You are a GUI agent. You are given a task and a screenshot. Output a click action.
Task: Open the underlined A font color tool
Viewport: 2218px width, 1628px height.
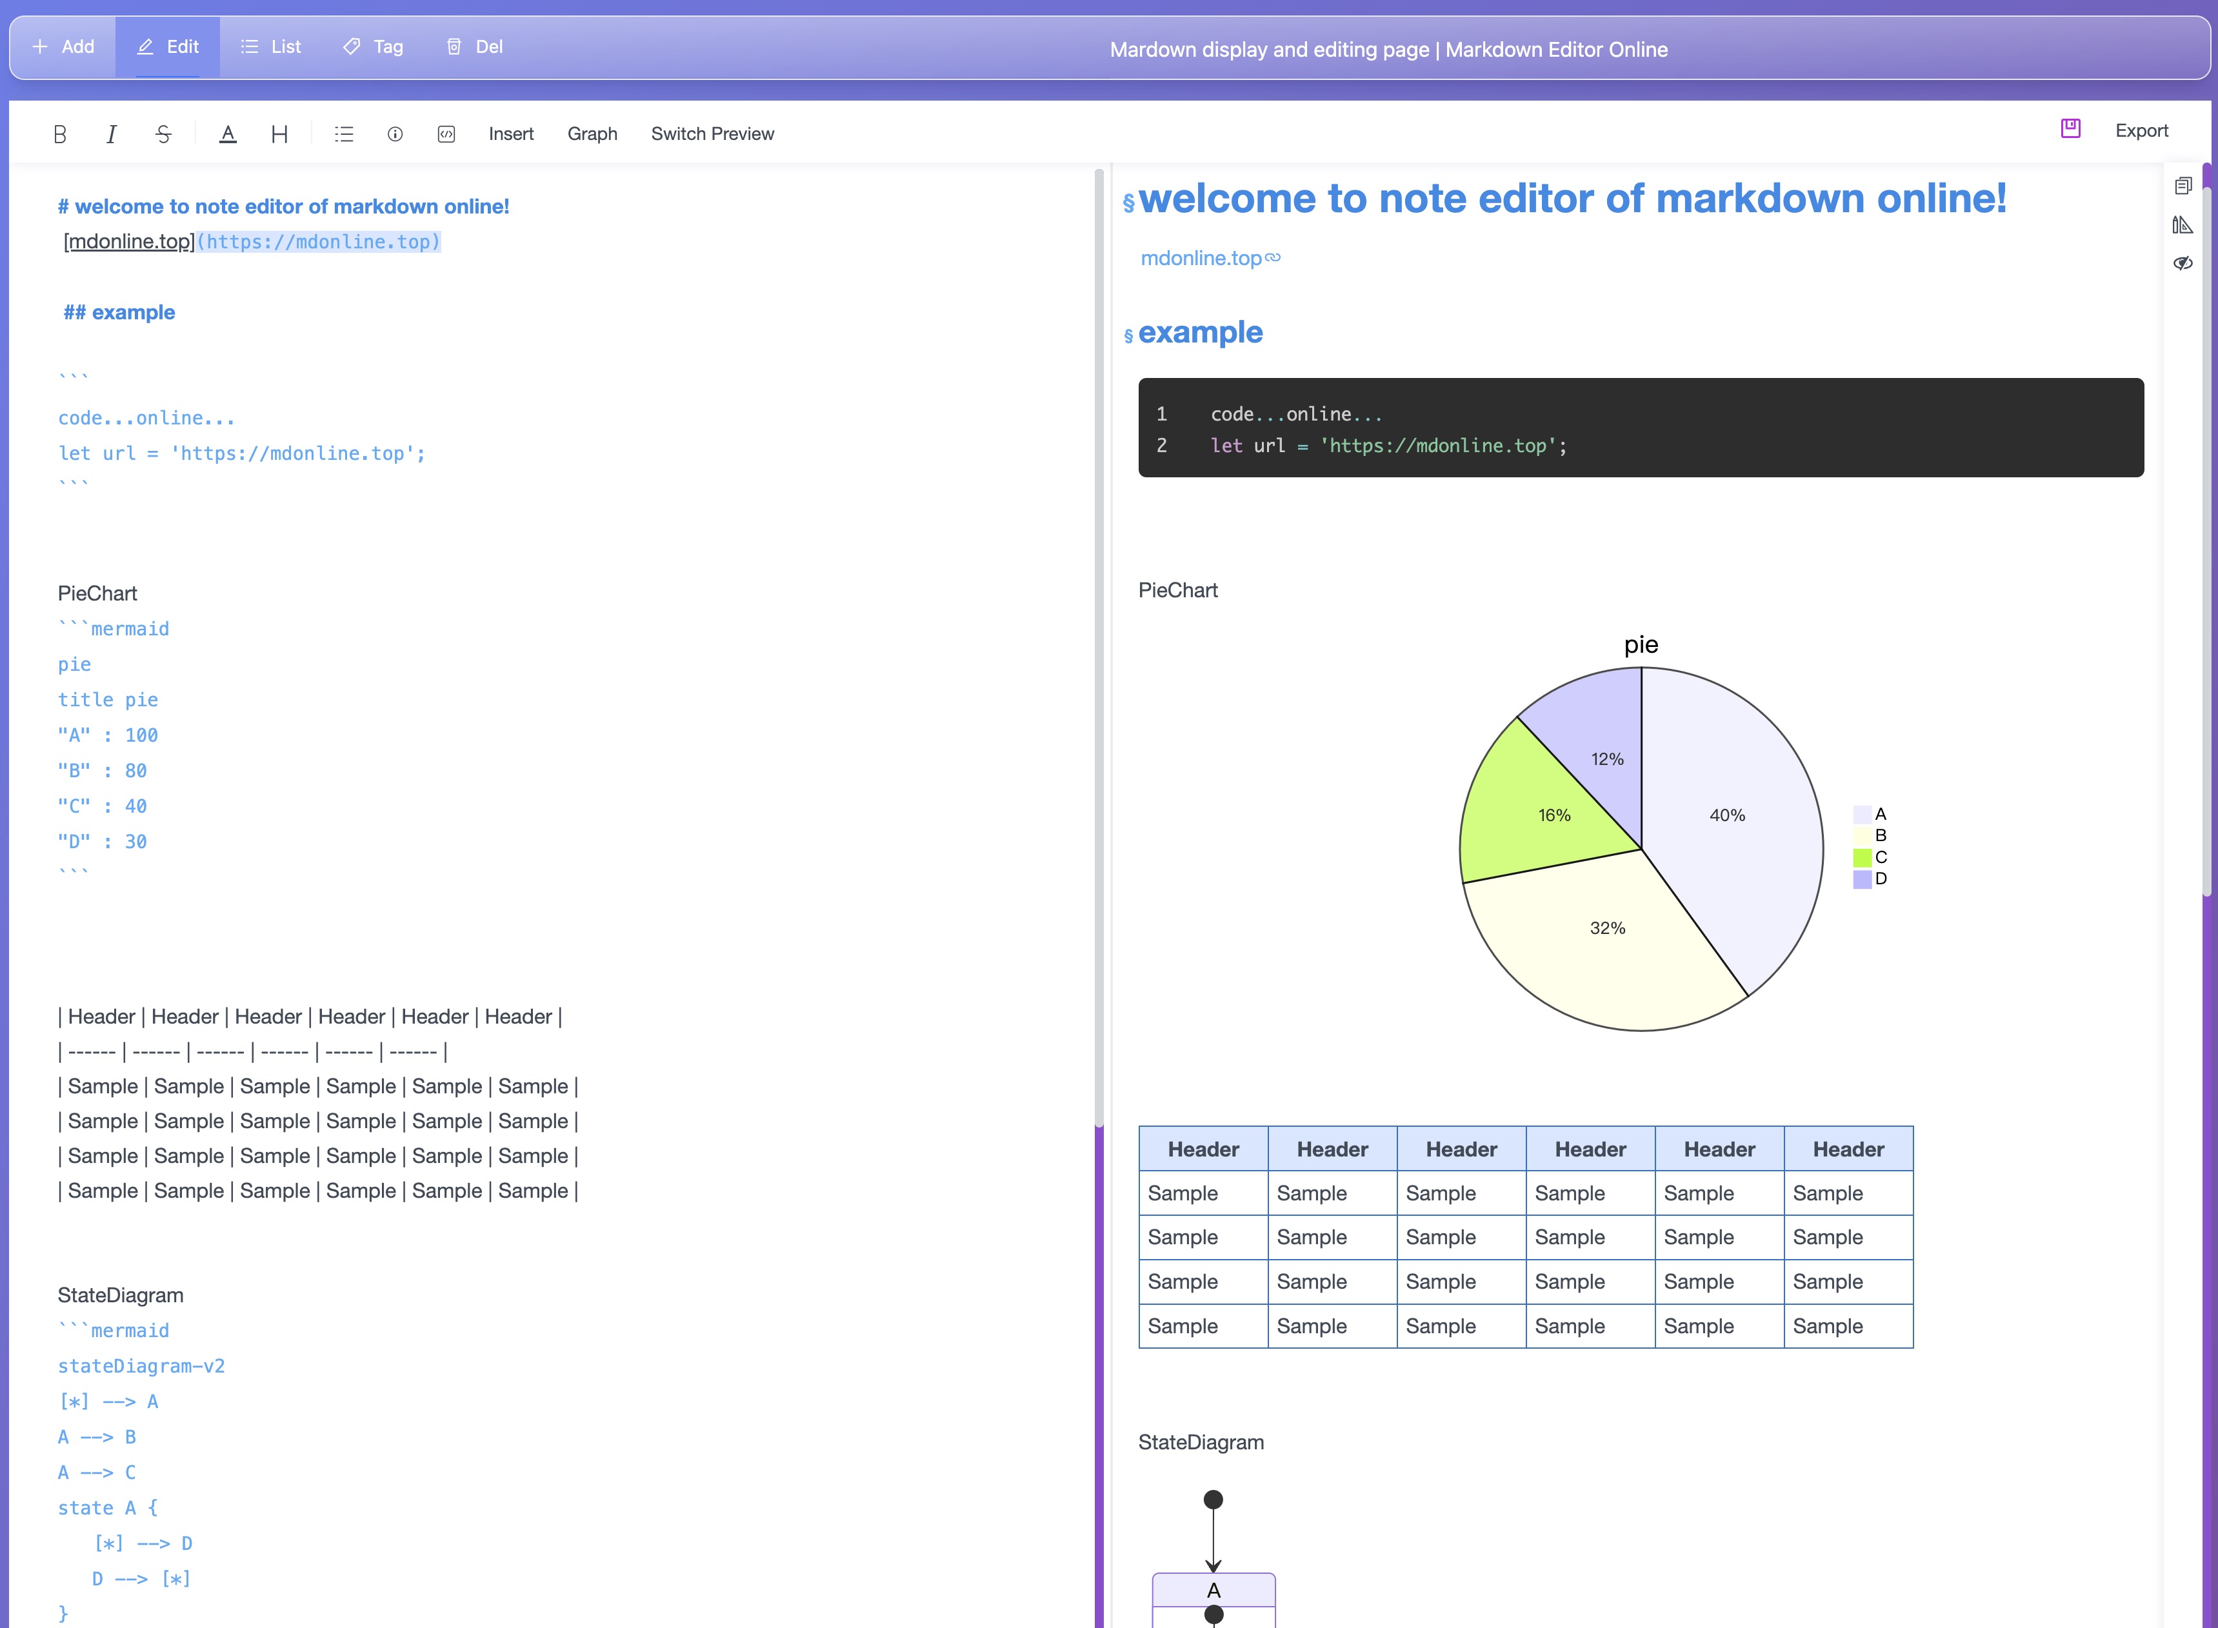point(228,134)
